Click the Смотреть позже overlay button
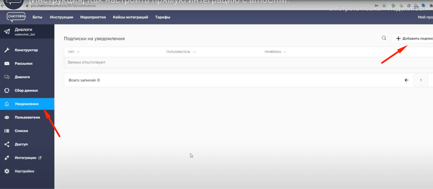 [x=355, y=8]
